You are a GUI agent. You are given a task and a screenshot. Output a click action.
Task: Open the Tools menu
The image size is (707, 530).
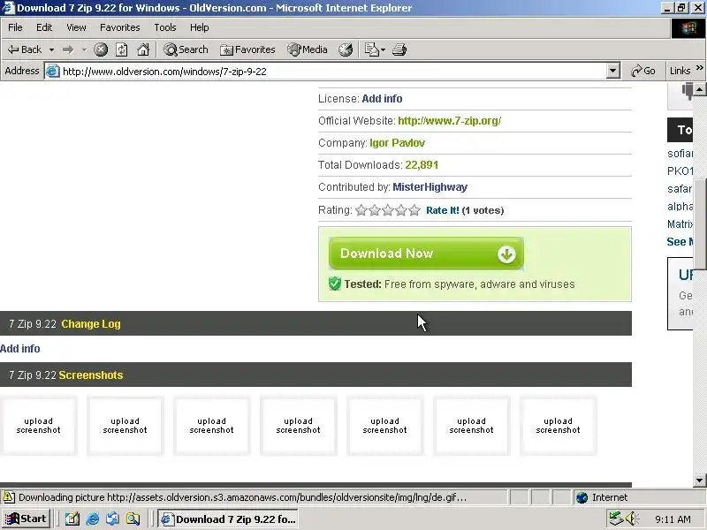[x=165, y=27]
